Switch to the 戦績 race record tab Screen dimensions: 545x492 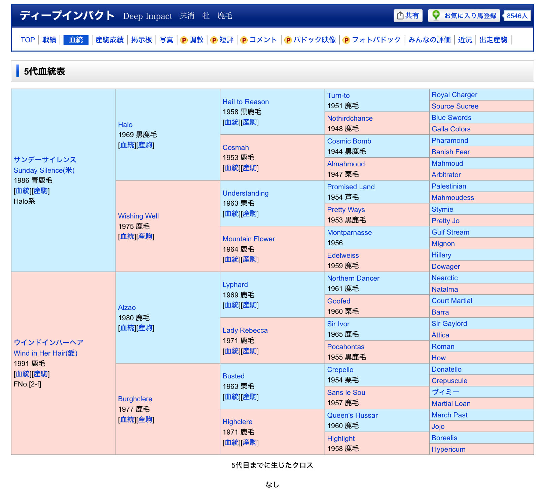49,40
